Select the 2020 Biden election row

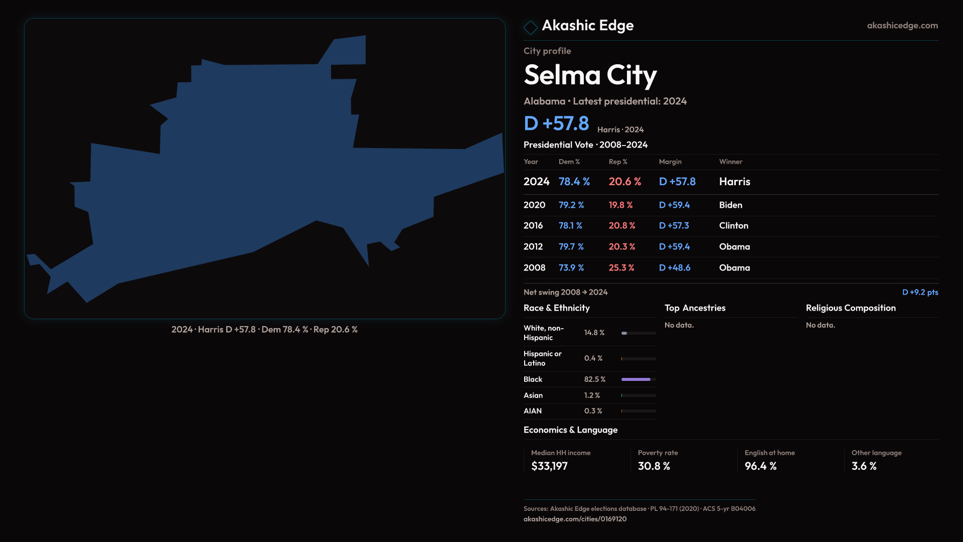(x=730, y=205)
